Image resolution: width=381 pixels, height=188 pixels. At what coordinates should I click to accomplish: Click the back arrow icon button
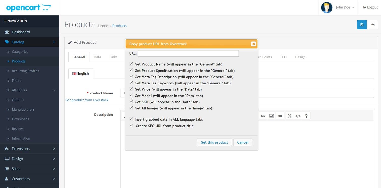click(x=373, y=25)
